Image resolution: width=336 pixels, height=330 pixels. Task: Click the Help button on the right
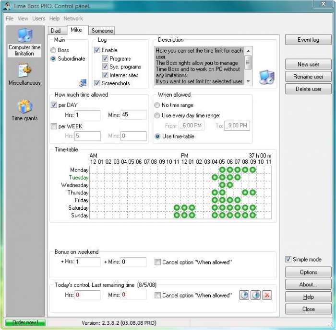coord(308,297)
